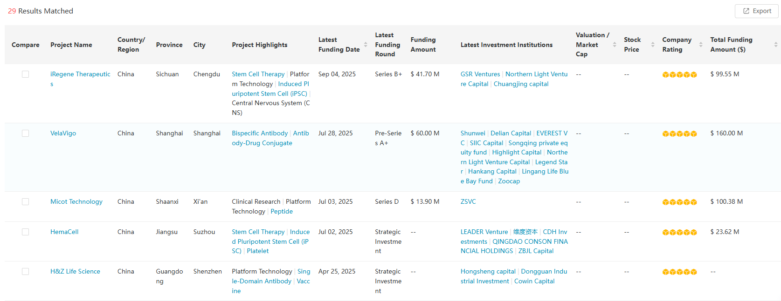The image size is (781, 301).
Task: Open Zoocap investor link
Action: point(509,181)
